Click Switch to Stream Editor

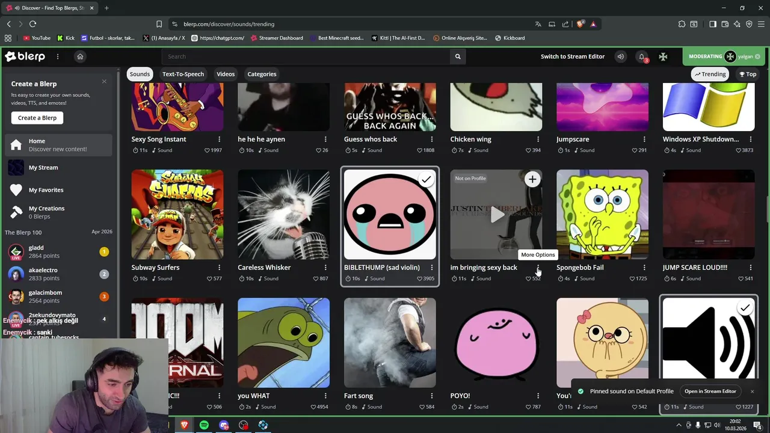pyautogui.click(x=573, y=57)
